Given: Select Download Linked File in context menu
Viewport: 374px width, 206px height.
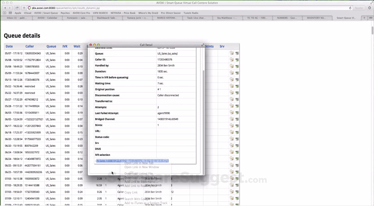Looking at the screenshot, I should pyautogui.click(x=138, y=174).
